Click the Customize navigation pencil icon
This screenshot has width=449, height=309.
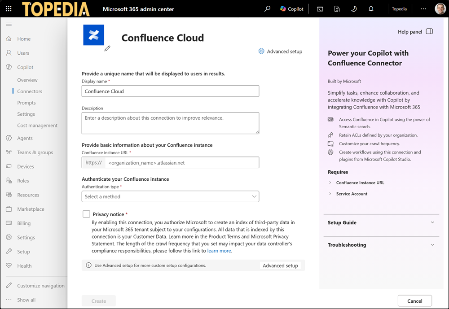(9, 286)
